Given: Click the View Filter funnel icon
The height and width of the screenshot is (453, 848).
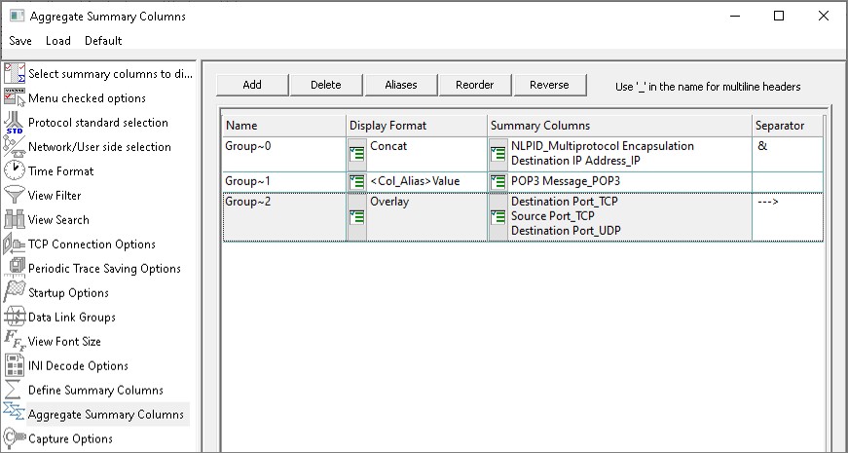Looking at the screenshot, I should 15,196.
